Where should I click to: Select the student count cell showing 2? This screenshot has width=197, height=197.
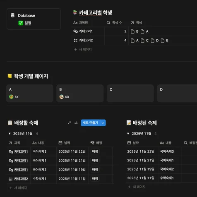116,31
